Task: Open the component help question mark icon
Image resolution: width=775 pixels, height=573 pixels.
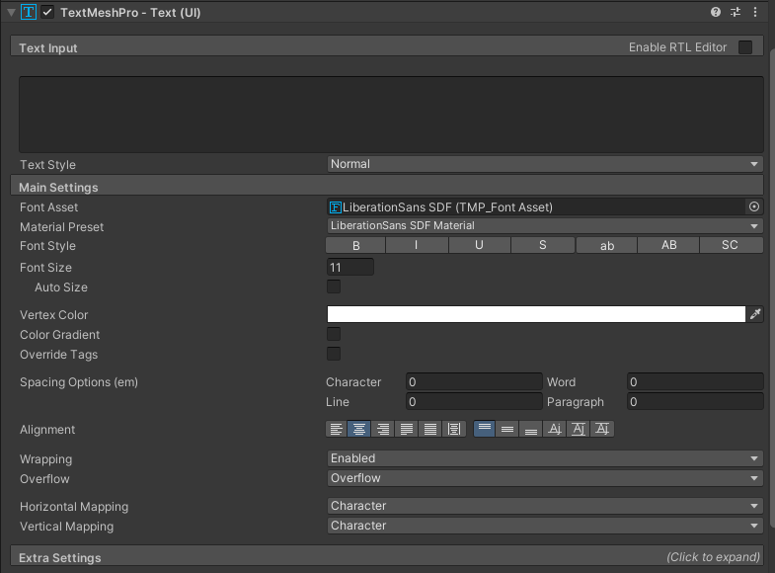Action: (x=715, y=12)
